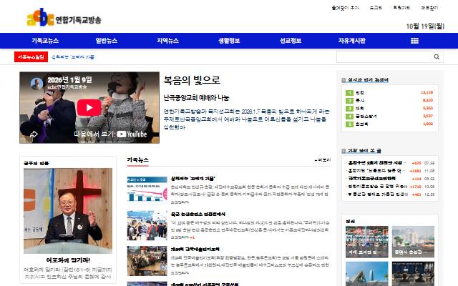Click the 기독뉴스 section heading

[x=137, y=160]
